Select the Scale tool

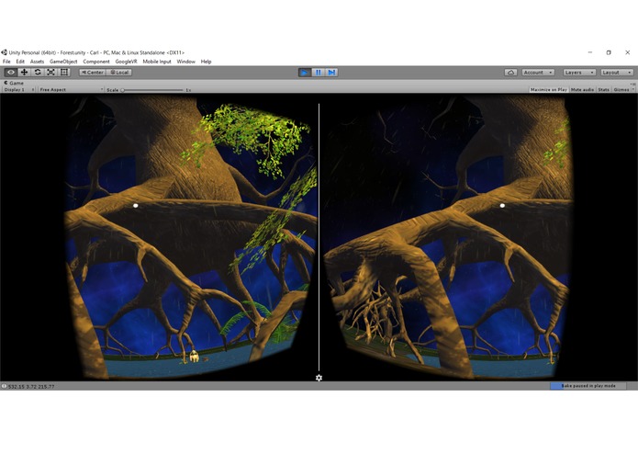[x=50, y=73]
